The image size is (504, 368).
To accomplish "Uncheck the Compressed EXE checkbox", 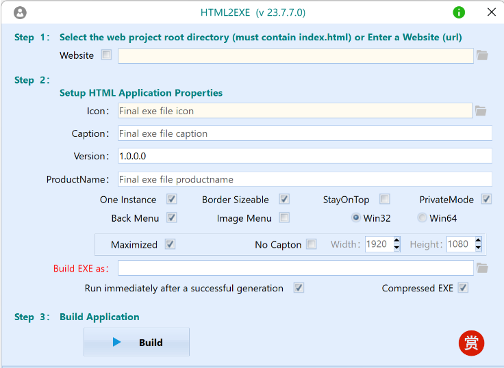I will [x=463, y=288].
